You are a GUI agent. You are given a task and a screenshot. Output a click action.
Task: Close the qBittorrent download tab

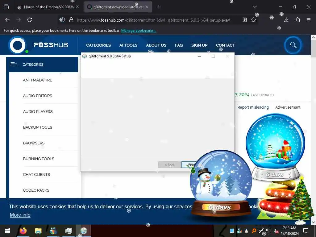tap(147, 7)
